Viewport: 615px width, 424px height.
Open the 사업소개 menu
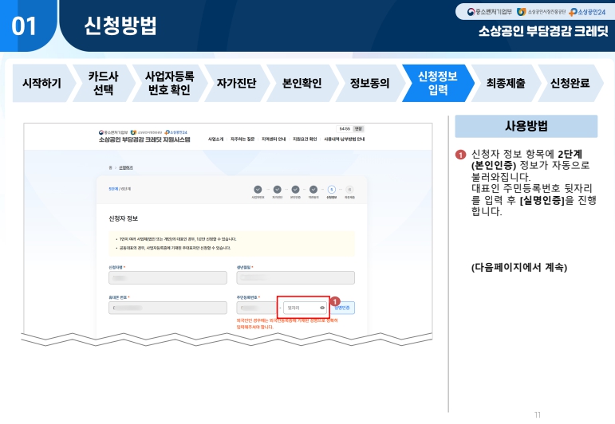point(215,139)
